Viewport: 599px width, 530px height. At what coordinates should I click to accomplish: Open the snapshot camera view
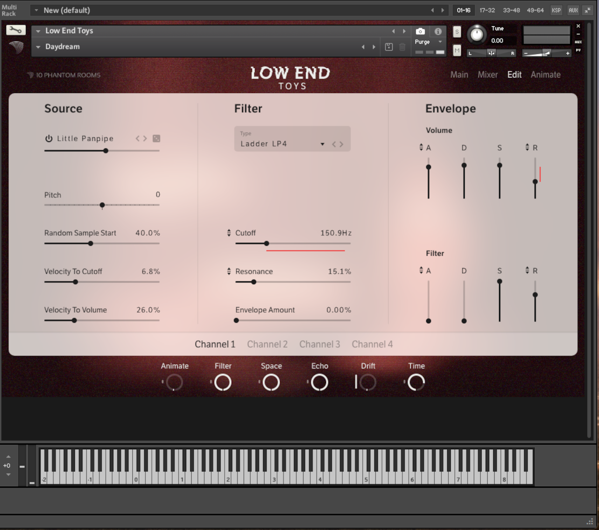pos(420,31)
